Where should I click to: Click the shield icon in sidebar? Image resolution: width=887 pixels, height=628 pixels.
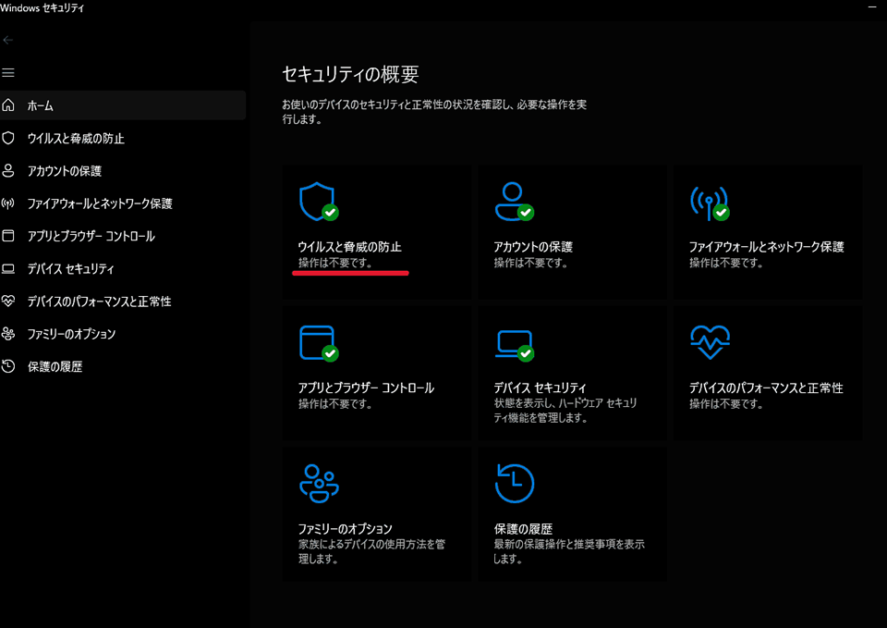[8, 138]
